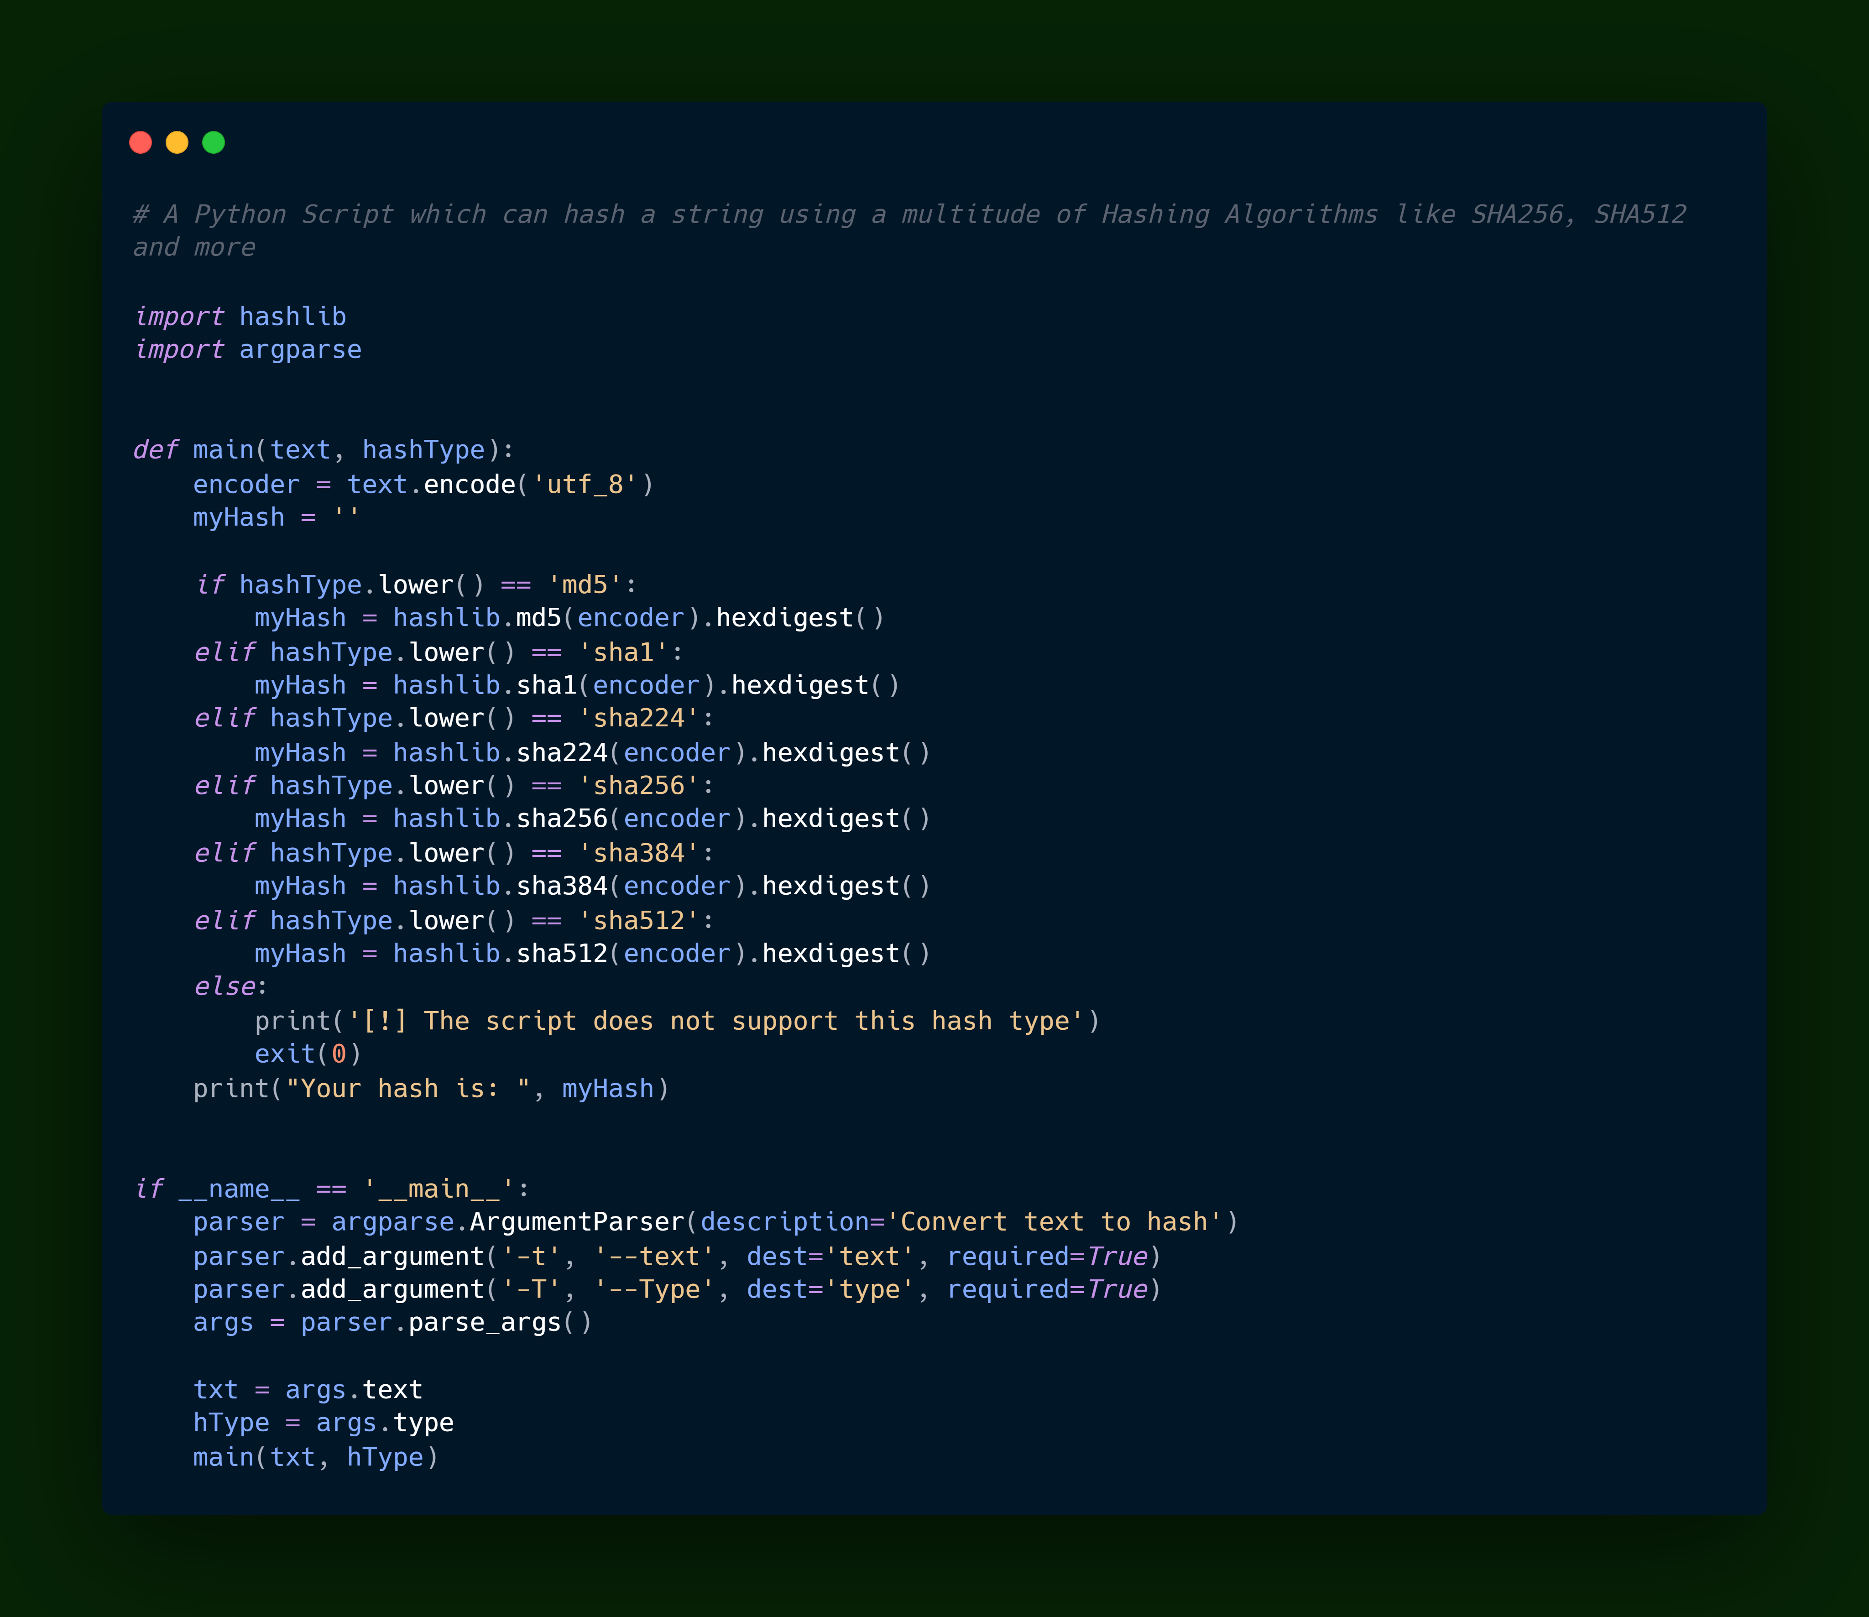Click the red close dot
Viewport: 1869px width, 1617px height.
[141, 142]
